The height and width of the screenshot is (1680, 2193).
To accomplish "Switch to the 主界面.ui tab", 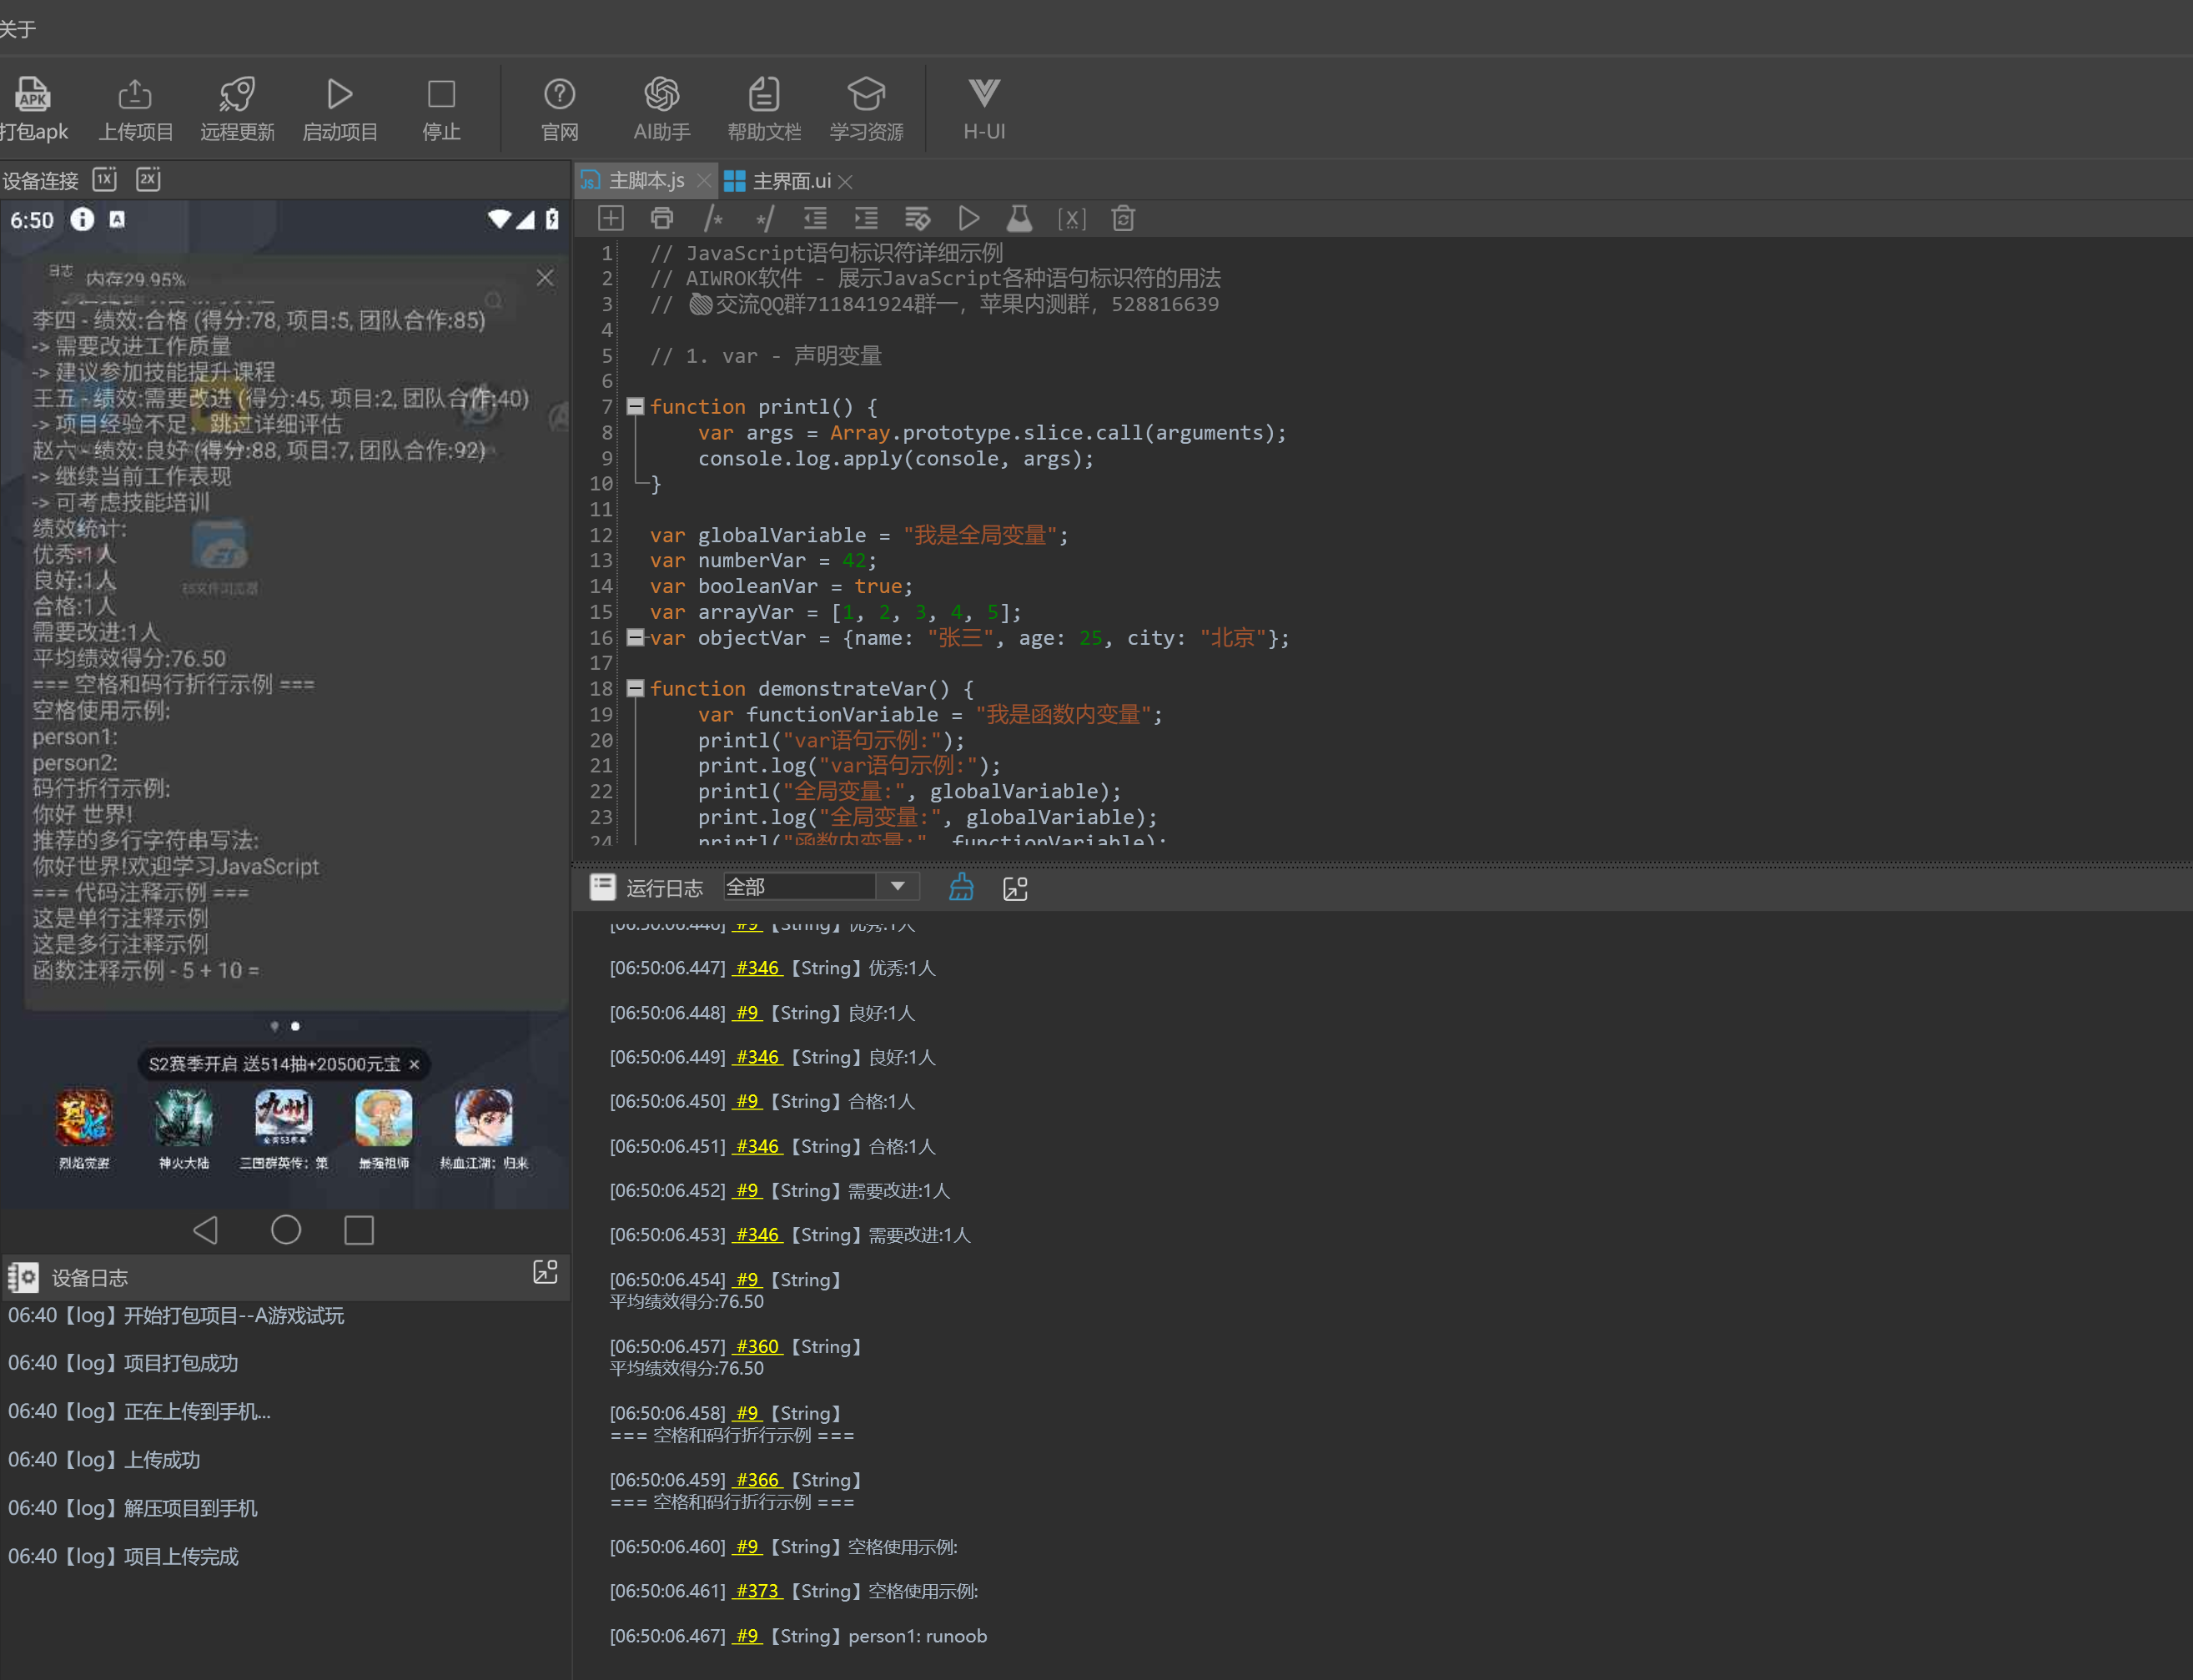I will [789, 181].
